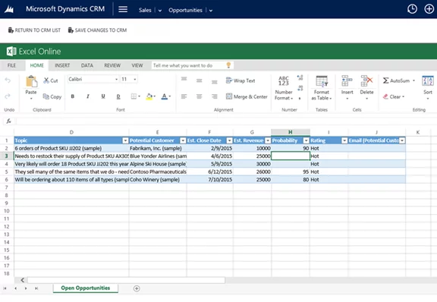
Task: Open the Potential Customer column filter
Action: tap(183, 140)
